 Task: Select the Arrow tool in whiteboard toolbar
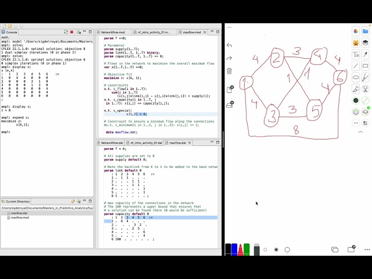[x=366, y=54]
